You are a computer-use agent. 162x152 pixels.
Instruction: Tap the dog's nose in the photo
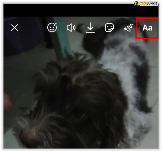tap(29, 133)
